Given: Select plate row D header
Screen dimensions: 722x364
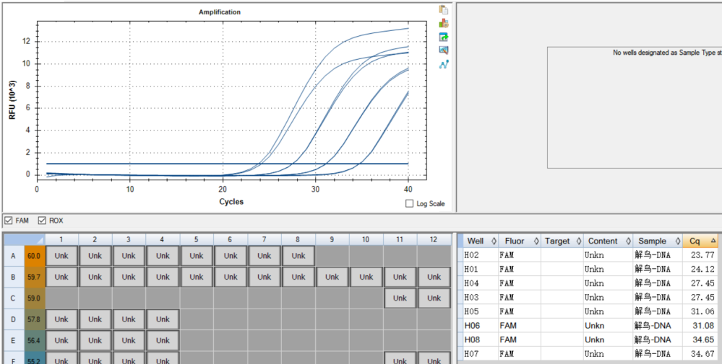Looking at the screenshot, I should click(x=14, y=319).
